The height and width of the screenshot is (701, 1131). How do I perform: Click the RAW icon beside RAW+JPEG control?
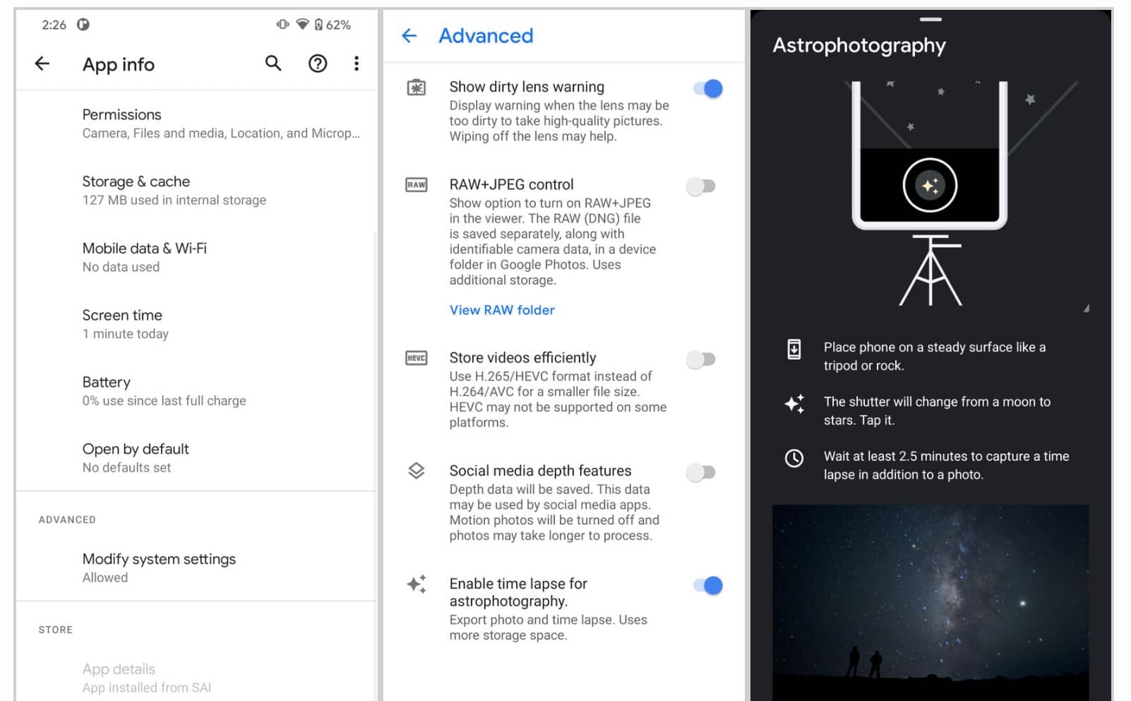pyautogui.click(x=417, y=185)
